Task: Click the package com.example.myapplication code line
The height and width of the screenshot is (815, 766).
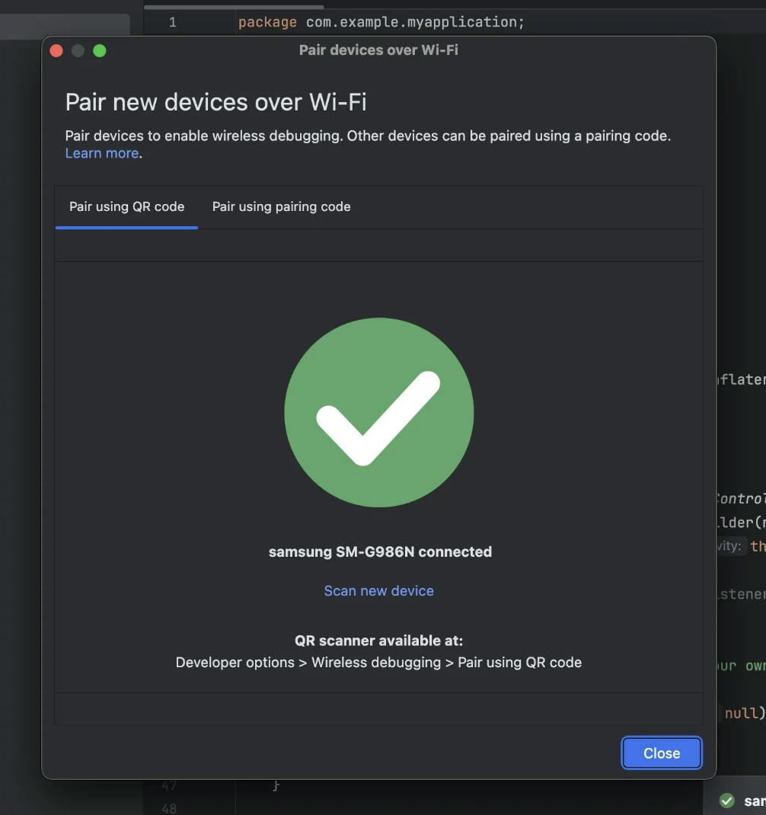Action: 381,22
